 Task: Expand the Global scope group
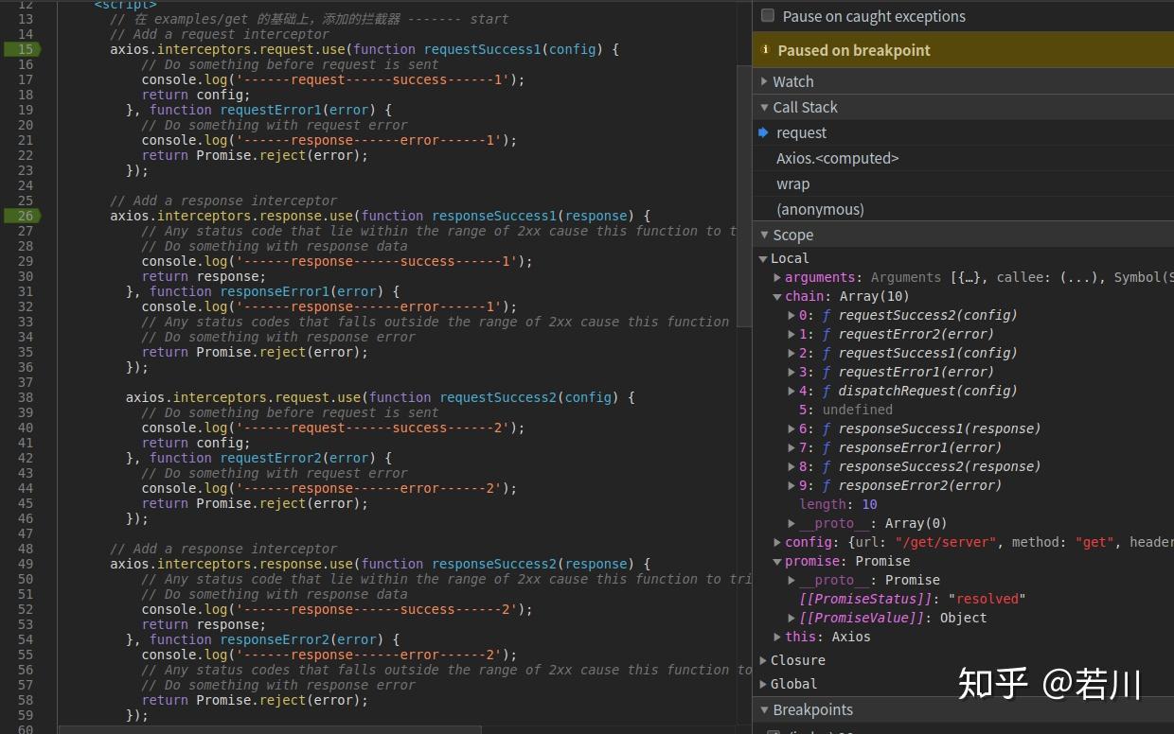(x=763, y=684)
